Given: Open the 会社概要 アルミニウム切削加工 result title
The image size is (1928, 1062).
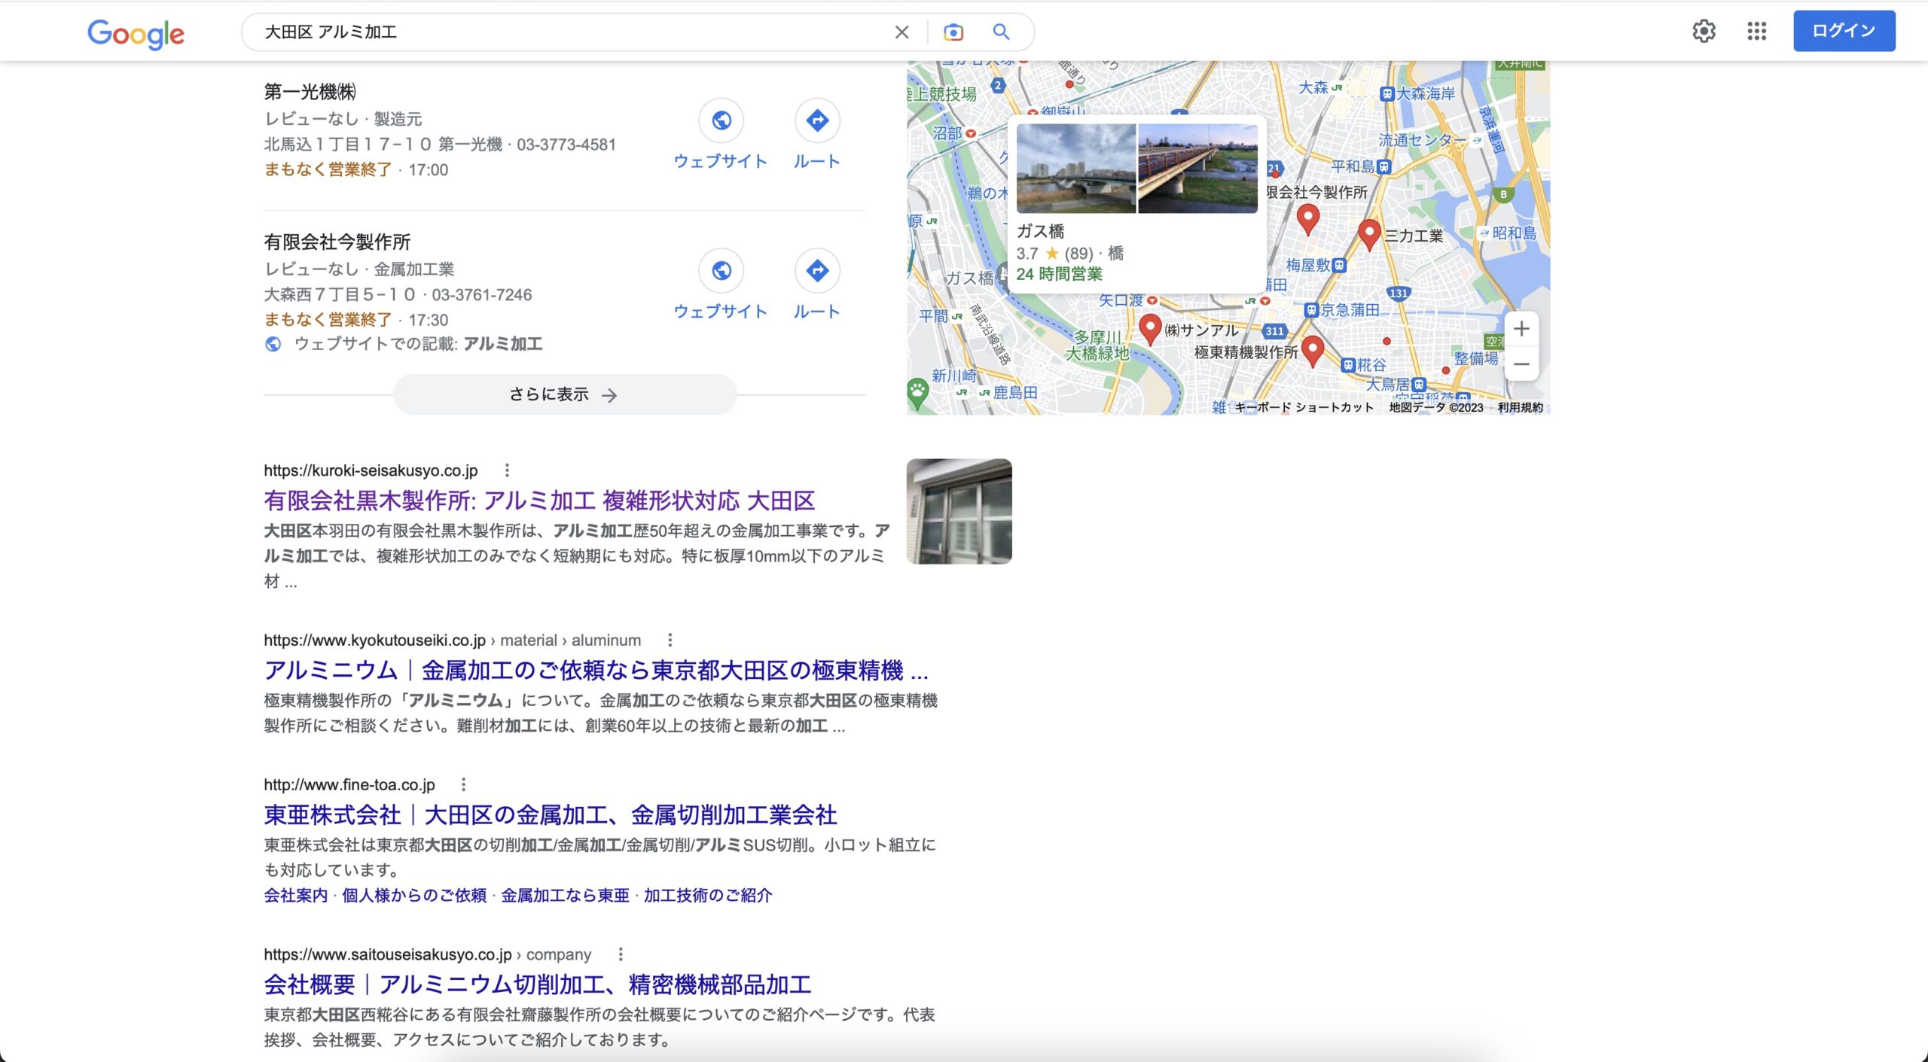Looking at the screenshot, I should tap(537, 984).
